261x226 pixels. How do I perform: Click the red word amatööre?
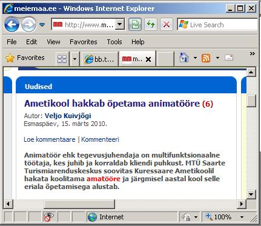104,179
